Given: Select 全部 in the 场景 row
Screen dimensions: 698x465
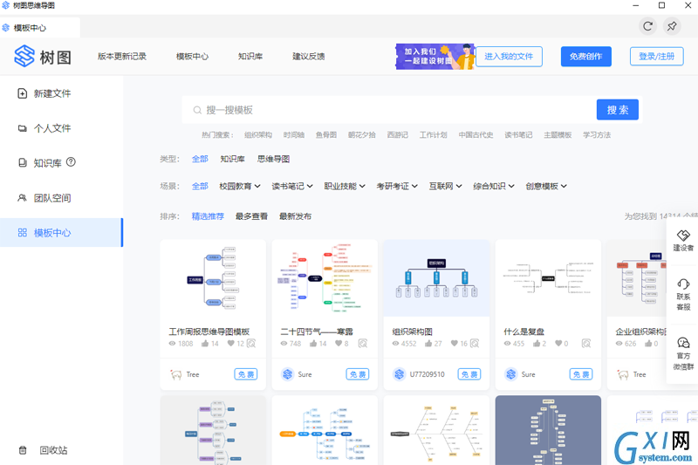Looking at the screenshot, I should point(200,186).
